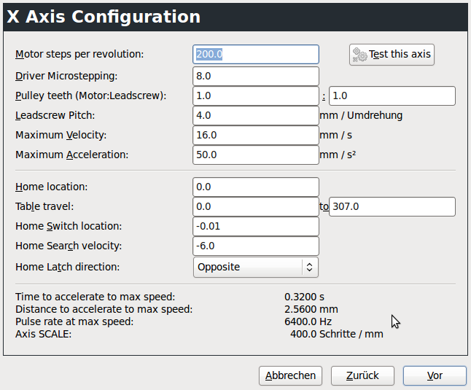Focus the Leadscrew Pitch input field
471x390 pixels.
tap(256, 115)
